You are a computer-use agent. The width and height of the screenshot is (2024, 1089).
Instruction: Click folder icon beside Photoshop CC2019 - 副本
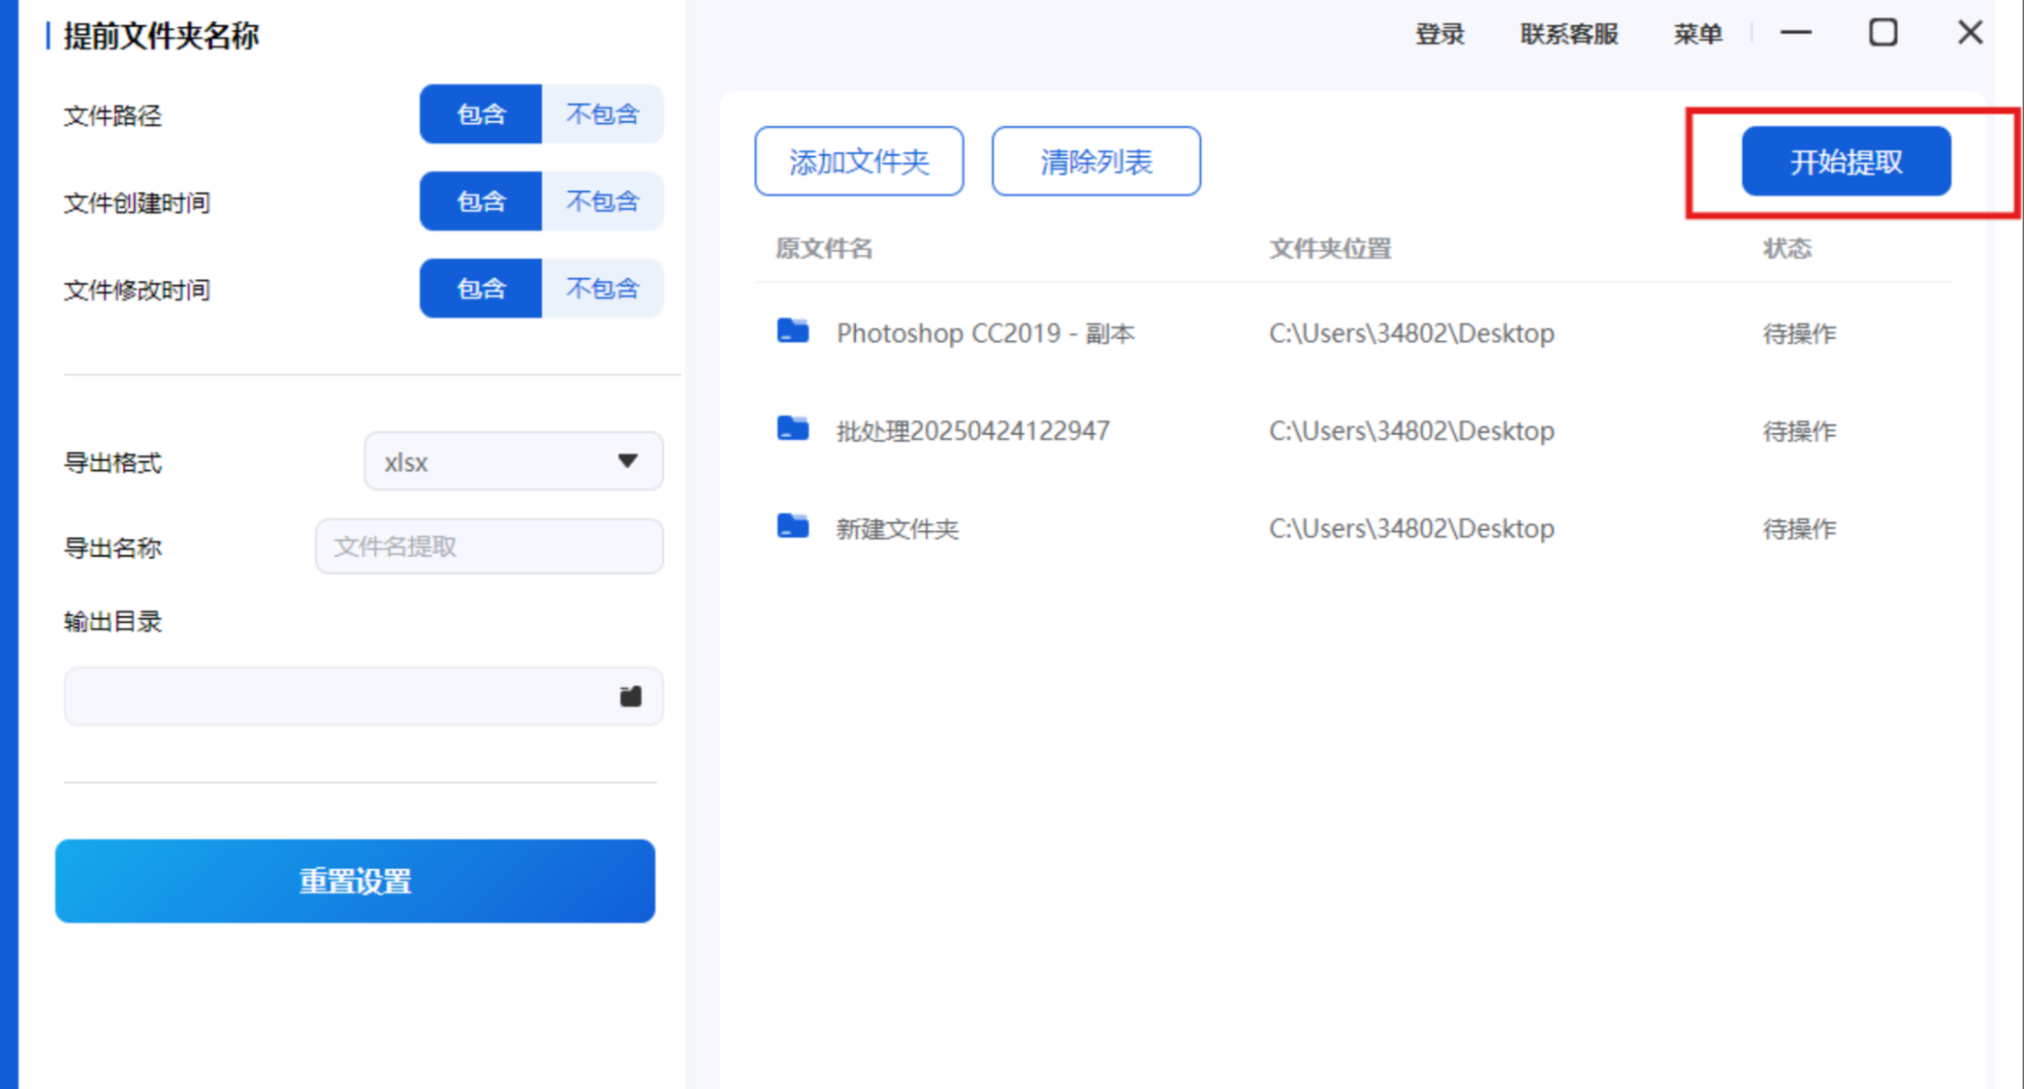793,331
